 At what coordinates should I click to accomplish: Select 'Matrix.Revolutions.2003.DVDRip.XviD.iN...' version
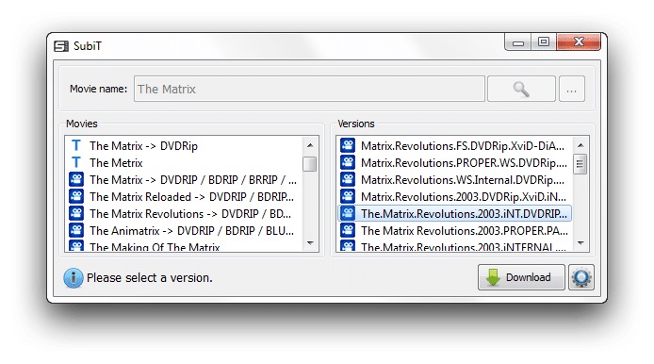coord(454,196)
